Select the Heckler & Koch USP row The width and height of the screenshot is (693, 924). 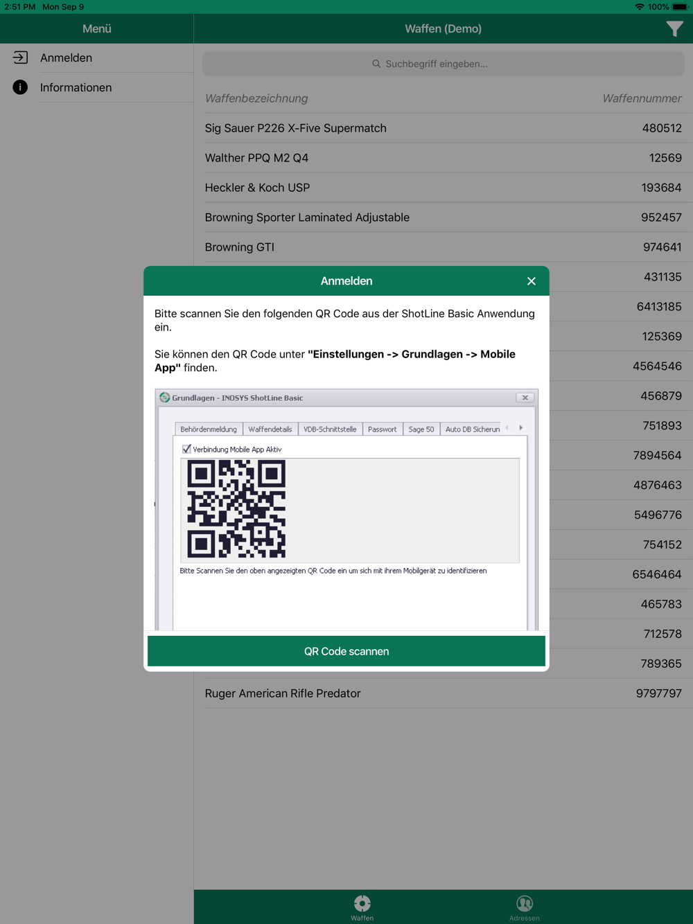444,188
